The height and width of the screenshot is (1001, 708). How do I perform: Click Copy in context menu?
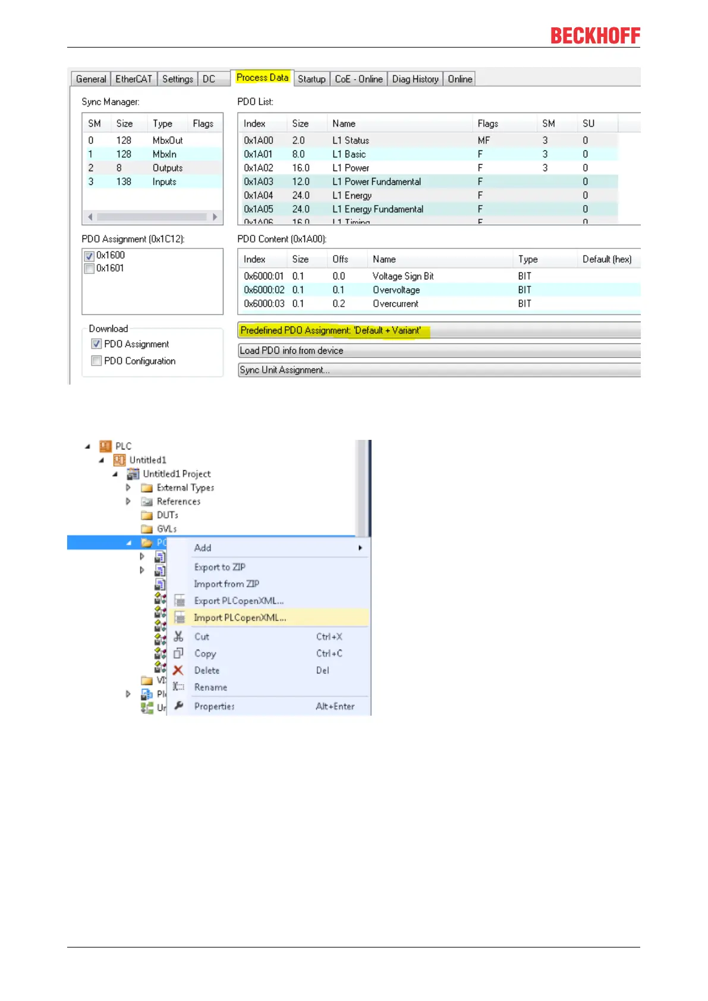269,653
